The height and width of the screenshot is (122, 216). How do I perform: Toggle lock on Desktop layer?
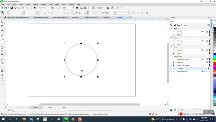click(x=207, y=62)
